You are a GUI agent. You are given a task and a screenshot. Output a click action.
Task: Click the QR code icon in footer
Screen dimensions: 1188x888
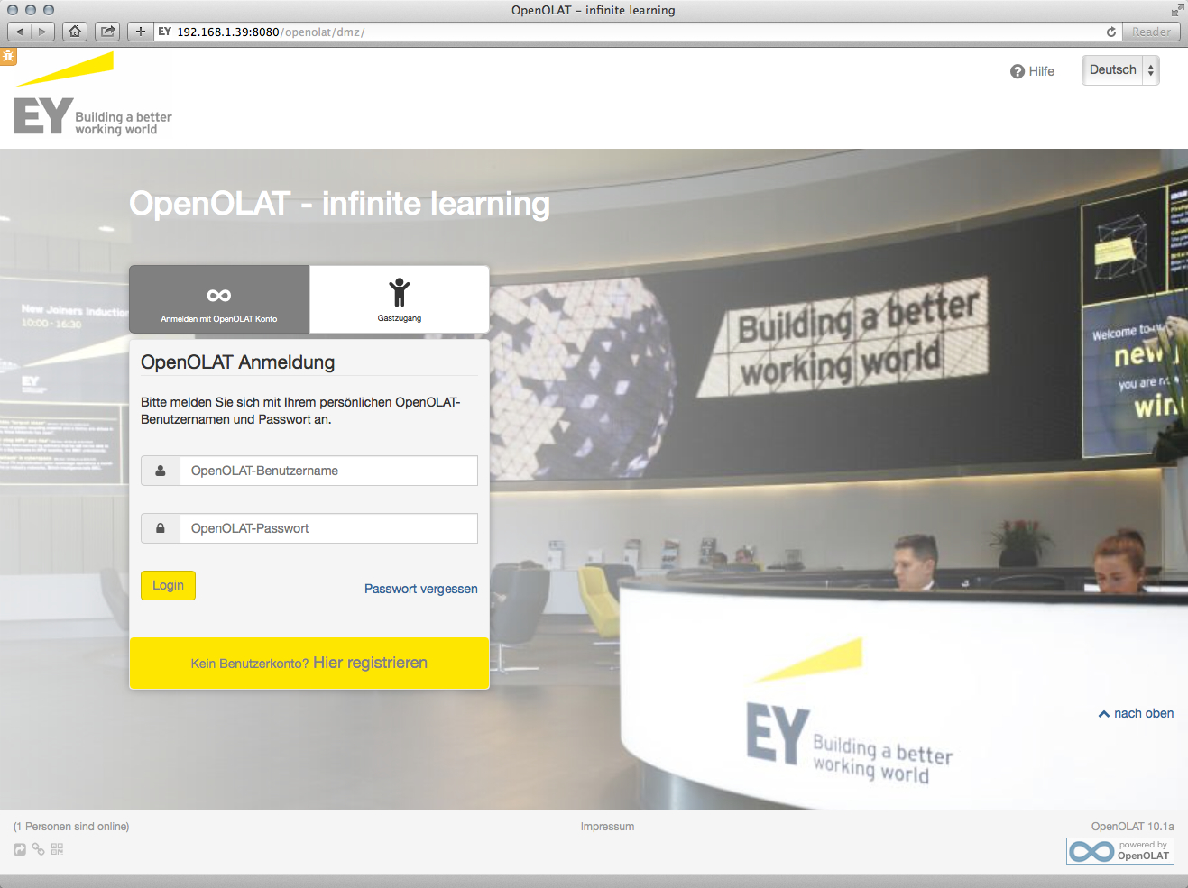click(x=57, y=849)
